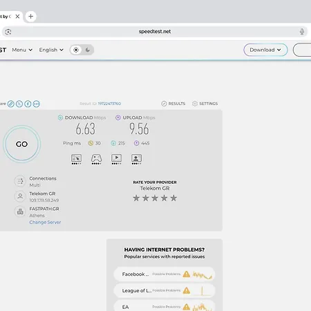Click the microphone icon in address bar
This screenshot has height=311, width=311.
pos(302,32)
